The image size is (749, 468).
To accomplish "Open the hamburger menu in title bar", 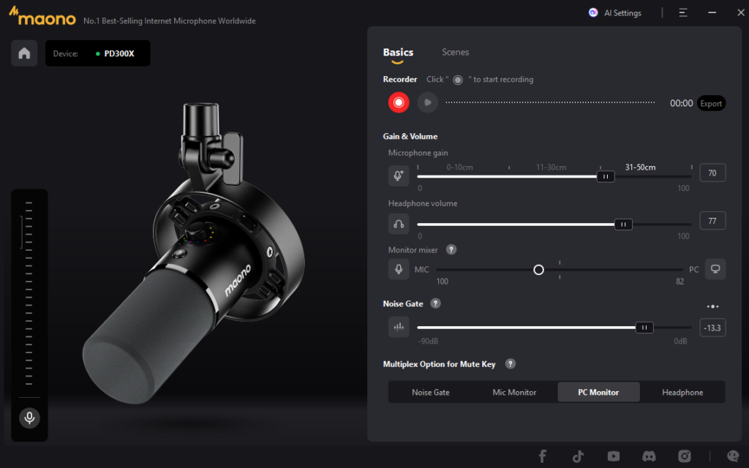I will pyautogui.click(x=682, y=12).
